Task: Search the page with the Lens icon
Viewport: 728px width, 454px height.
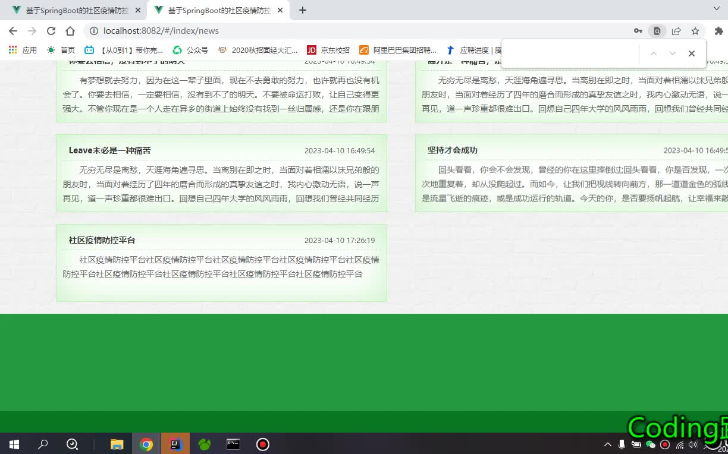Action: click(x=657, y=31)
